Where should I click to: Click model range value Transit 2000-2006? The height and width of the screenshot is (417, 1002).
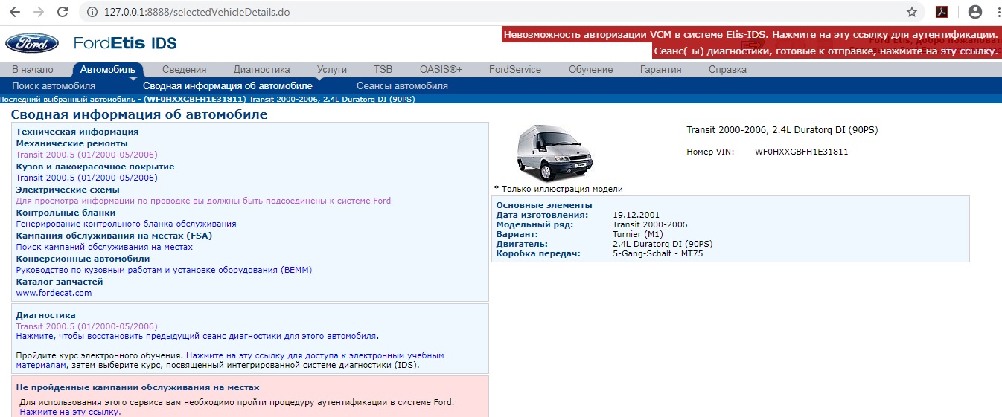click(x=650, y=224)
